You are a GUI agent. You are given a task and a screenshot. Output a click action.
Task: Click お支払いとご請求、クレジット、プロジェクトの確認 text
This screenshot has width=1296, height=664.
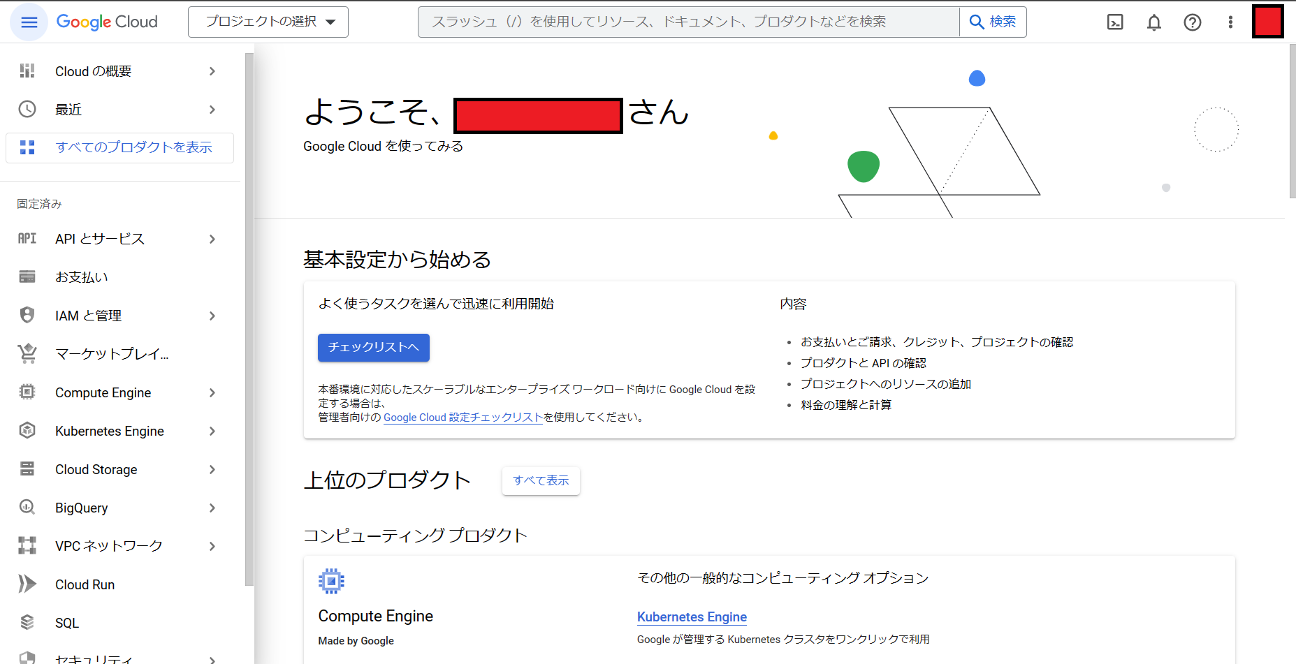click(937, 342)
